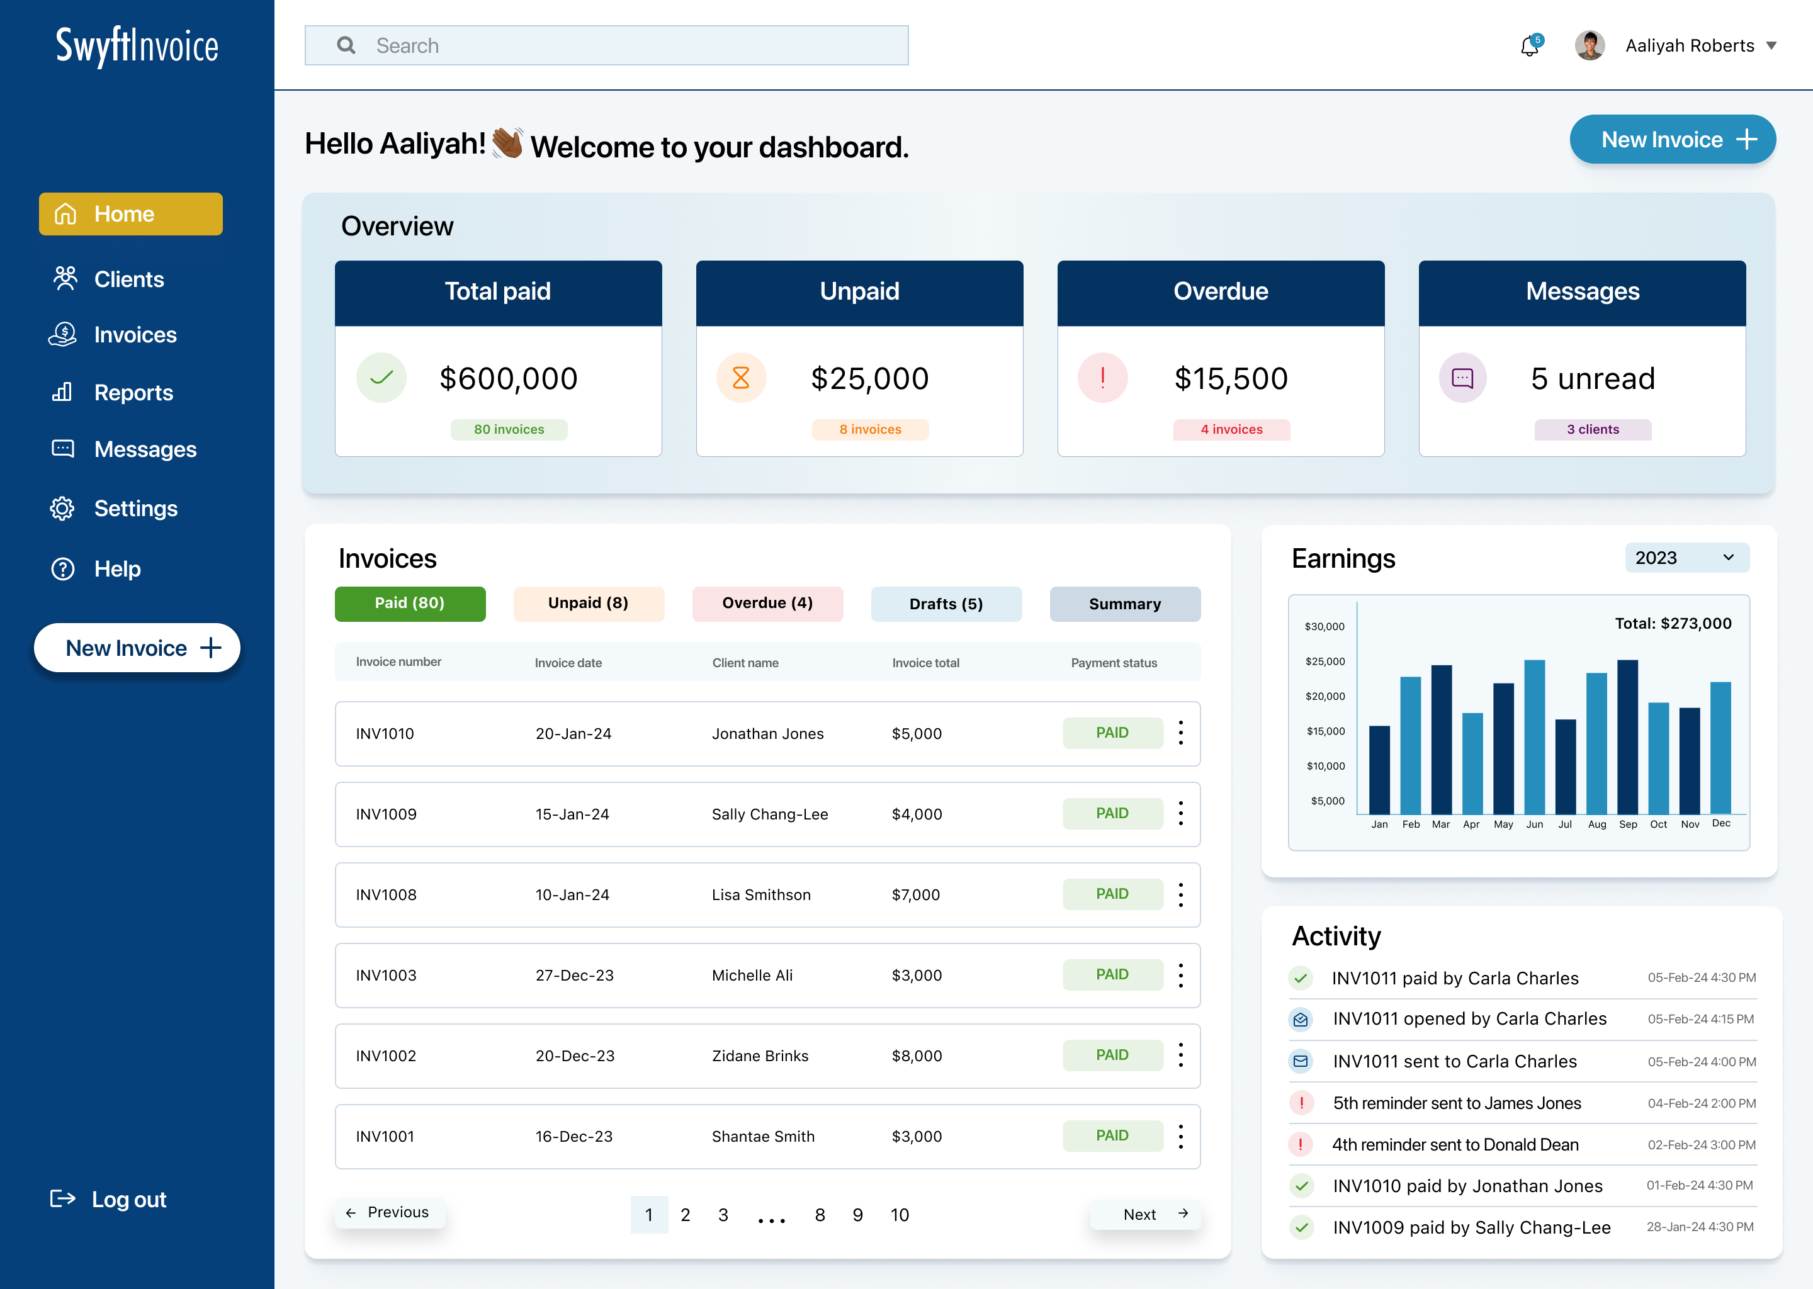
Task: Switch to the Summary tab
Action: [x=1125, y=604]
